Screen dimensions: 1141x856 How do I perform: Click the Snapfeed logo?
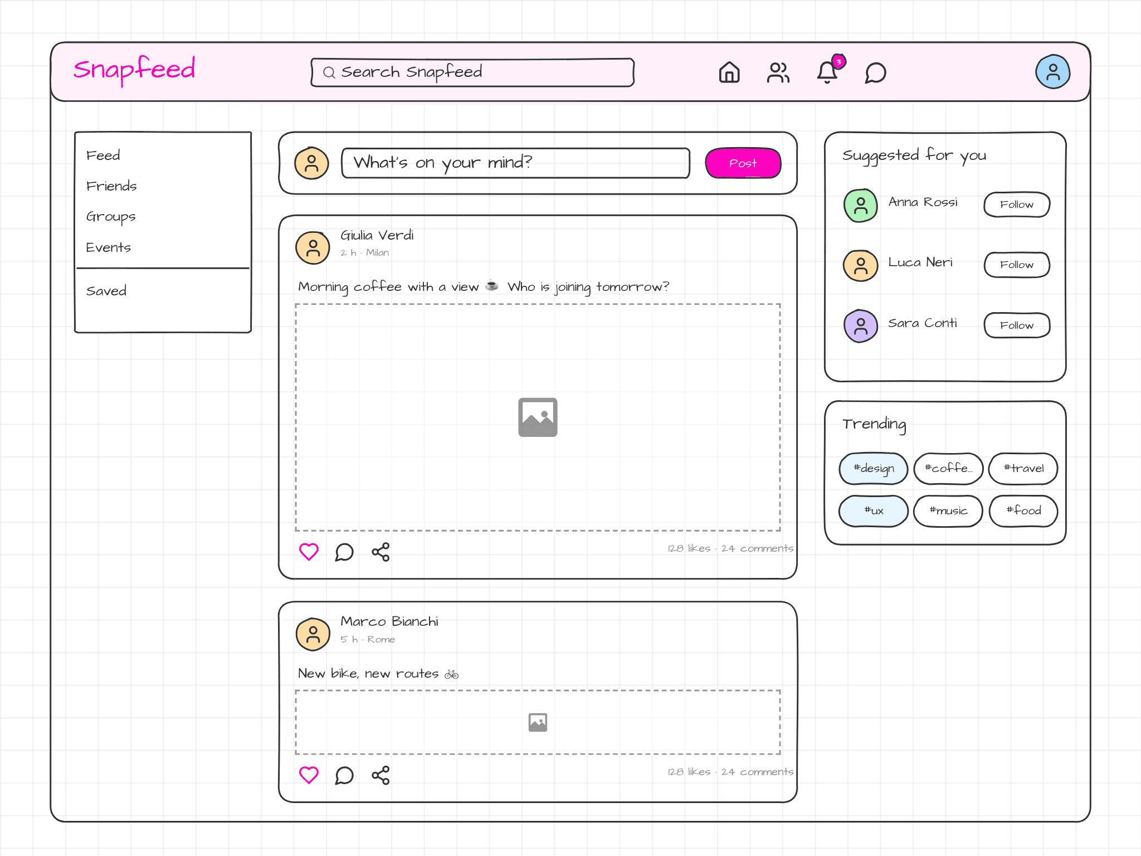[134, 70]
